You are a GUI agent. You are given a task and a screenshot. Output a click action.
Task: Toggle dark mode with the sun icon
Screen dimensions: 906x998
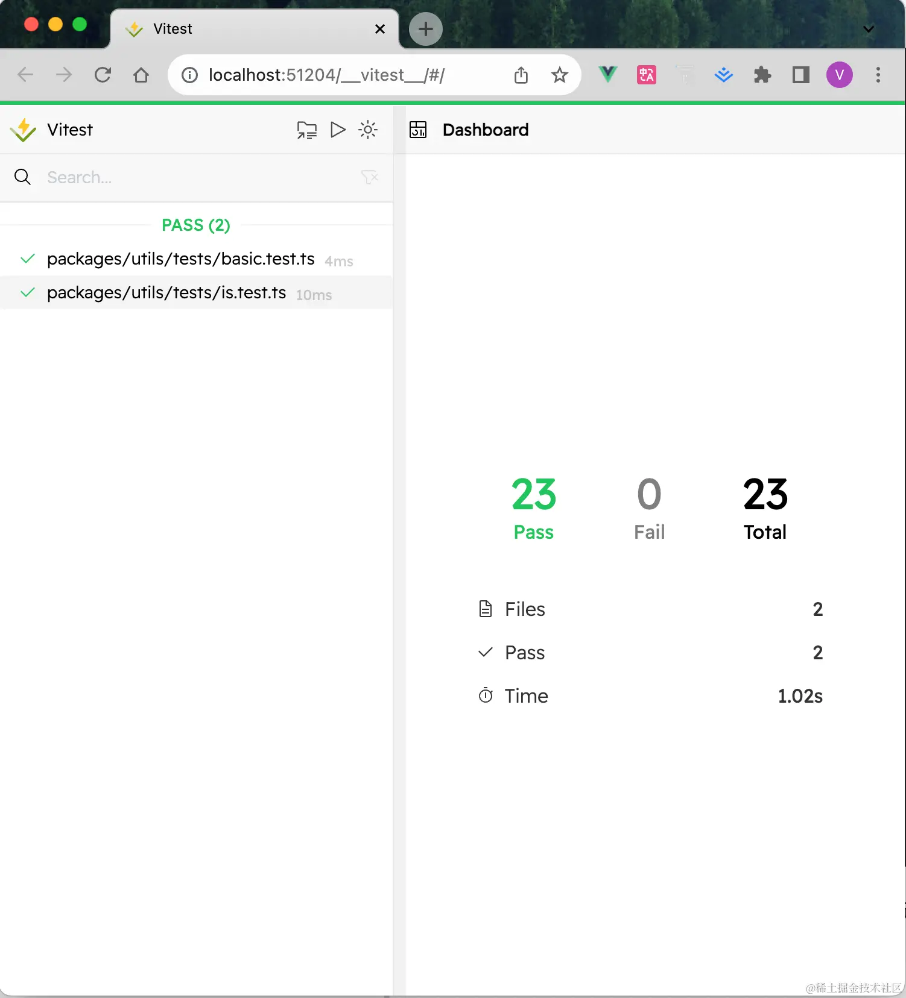tap(368, 130)
